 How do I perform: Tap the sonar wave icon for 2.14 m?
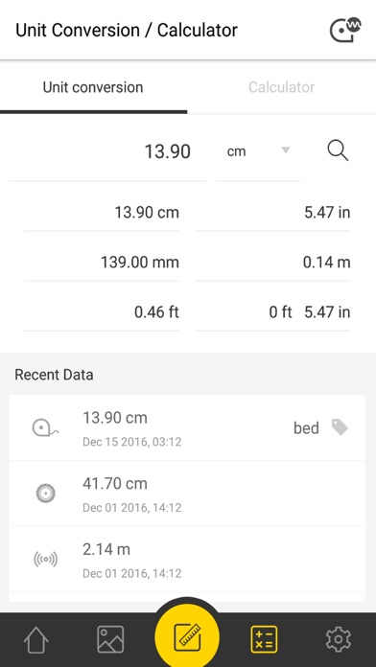click(46, 559)
